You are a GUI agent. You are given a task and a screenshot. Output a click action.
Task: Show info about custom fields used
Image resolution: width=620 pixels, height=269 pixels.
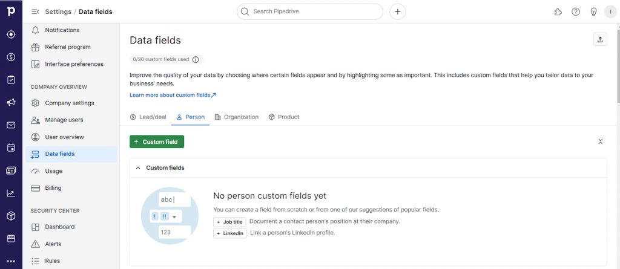(196, 59)
